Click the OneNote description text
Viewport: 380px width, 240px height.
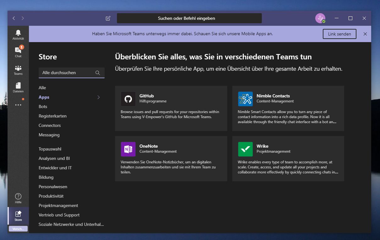pos(168,167)
